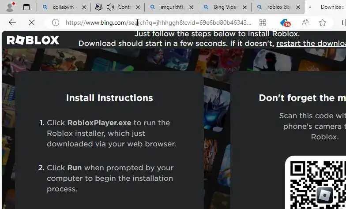Click the 'Scan this code wit' text
The height and width of the screenshot is (209, 346).
point(312,116)
